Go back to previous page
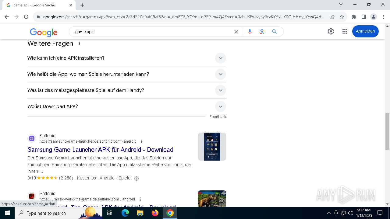 point(7,17)
